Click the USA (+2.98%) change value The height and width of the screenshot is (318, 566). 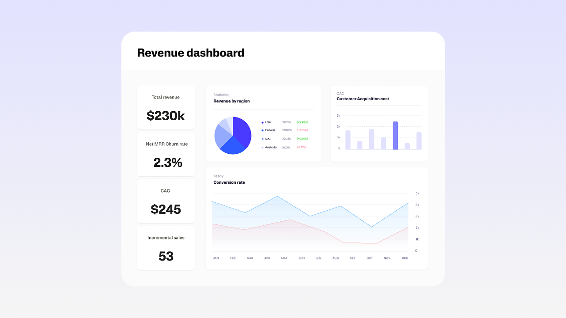pos(302,122)
